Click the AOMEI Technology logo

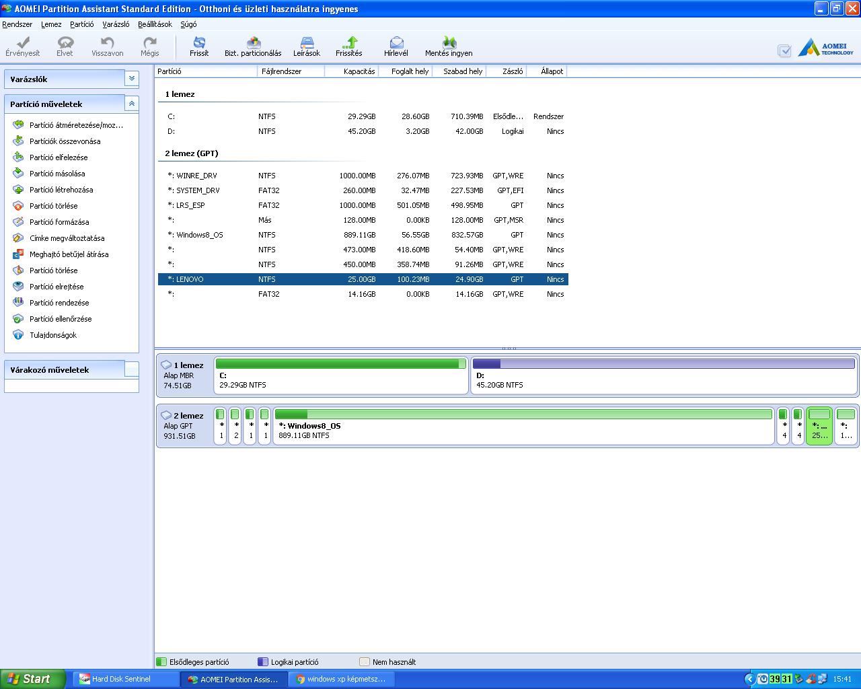pos(827,48)
